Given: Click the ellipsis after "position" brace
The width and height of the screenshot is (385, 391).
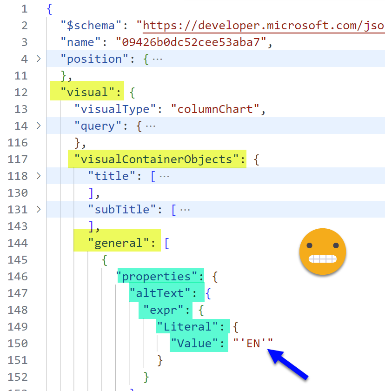Looking at the screenshot, I should pos(158,59).
